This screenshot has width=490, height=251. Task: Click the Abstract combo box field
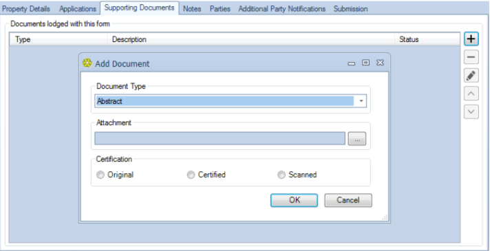231,101
